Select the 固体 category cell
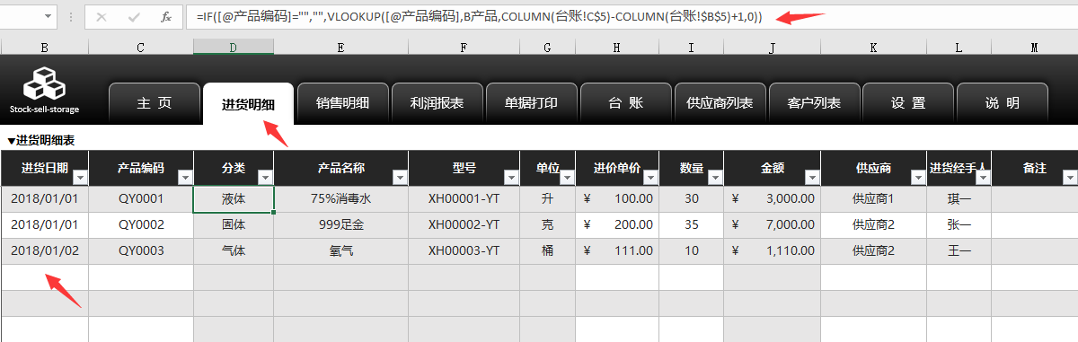The width and height of the screenshot is (1078, 342). [x=234, y=224]
